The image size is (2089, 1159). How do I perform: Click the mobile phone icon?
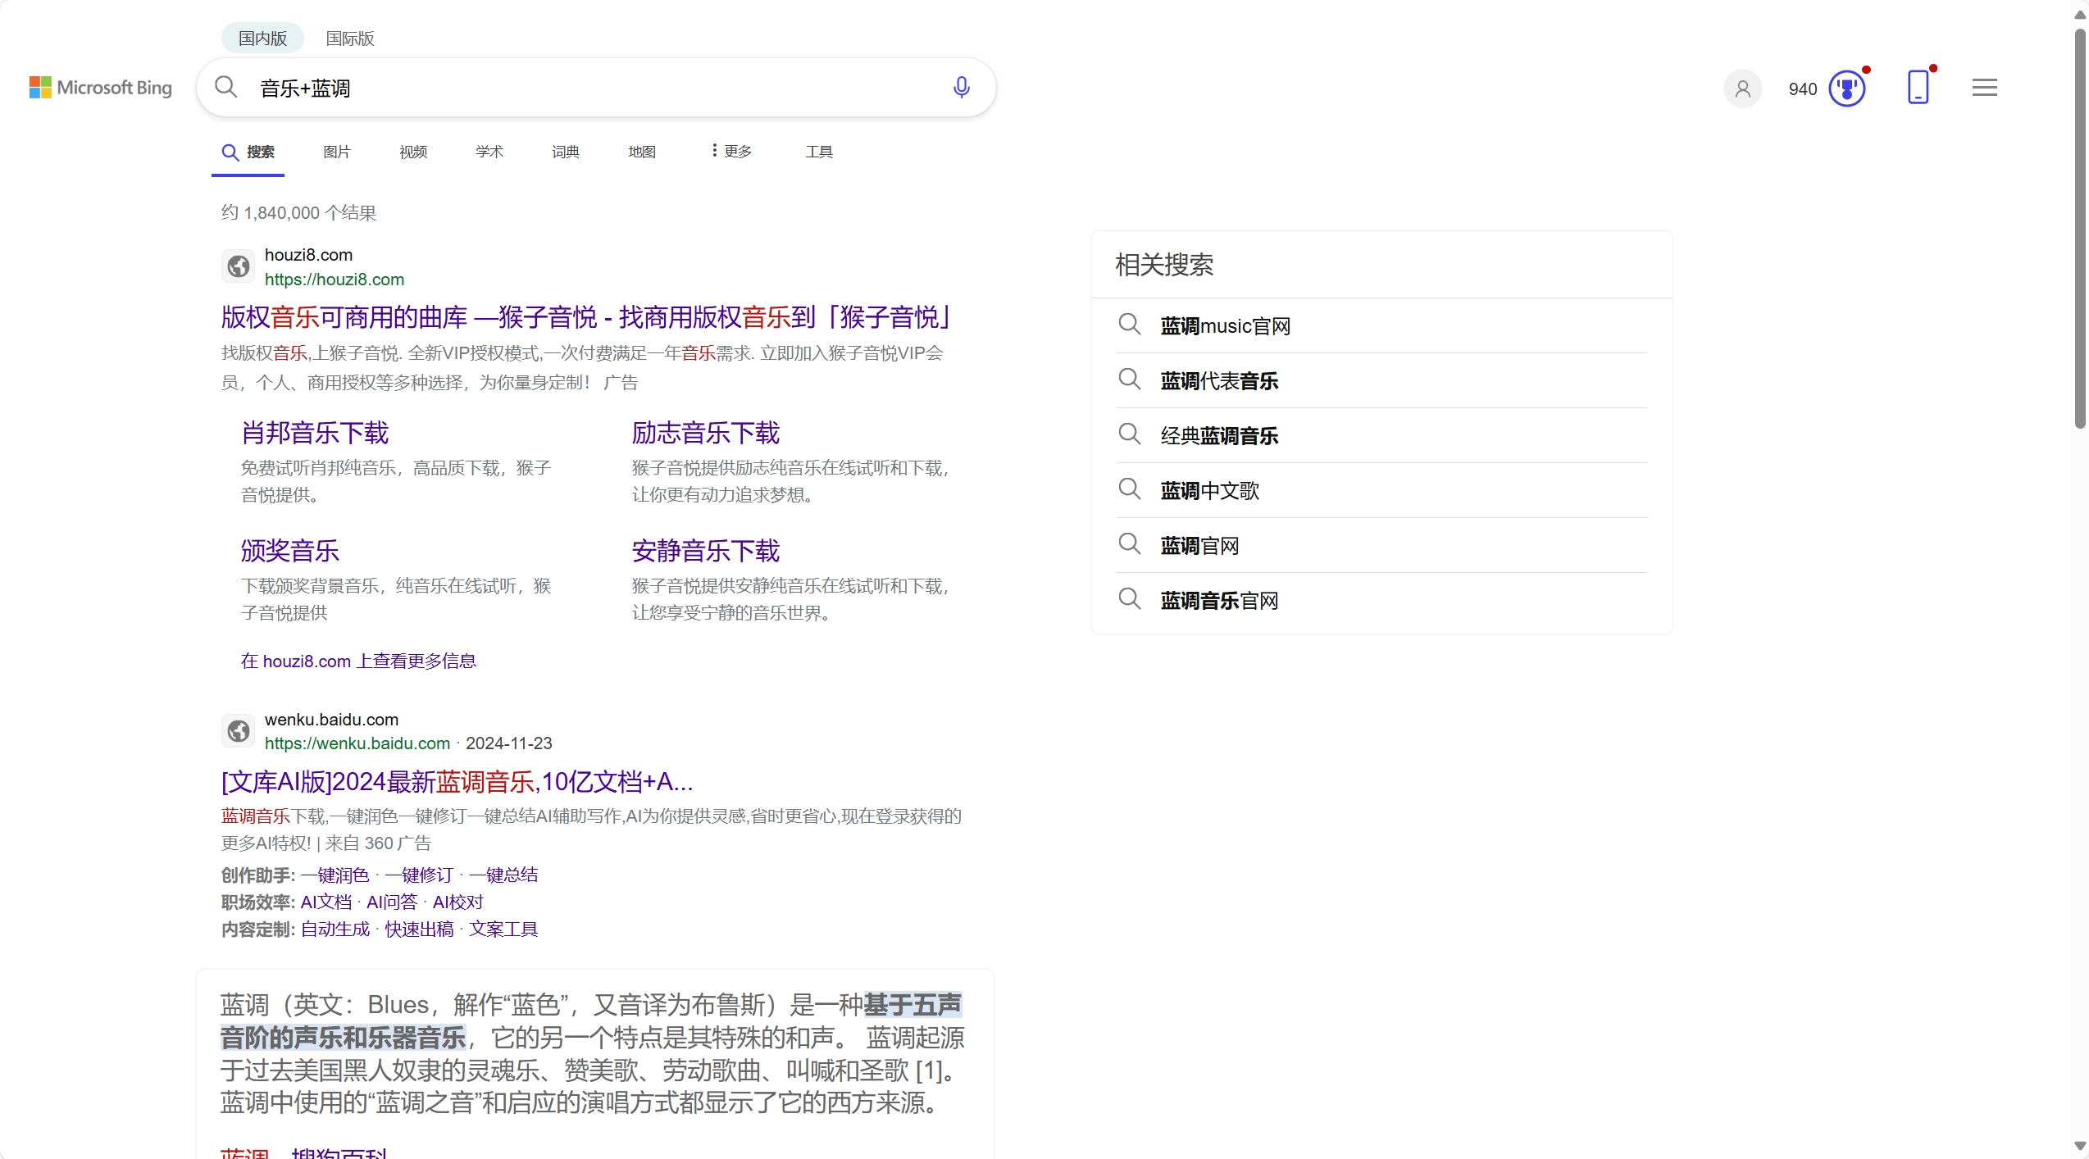click(1918, 87)
